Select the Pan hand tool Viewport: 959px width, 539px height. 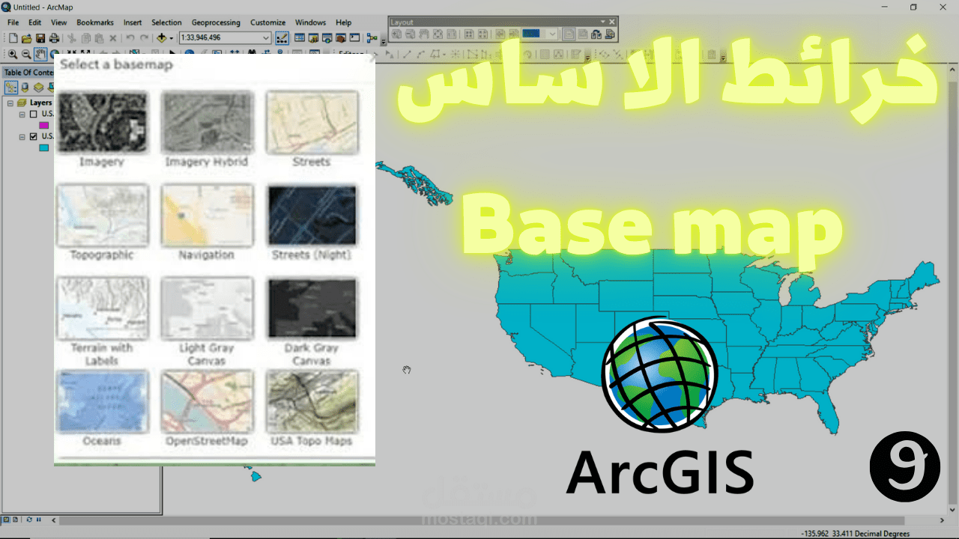pyautogui.click(x=40, y=54)
